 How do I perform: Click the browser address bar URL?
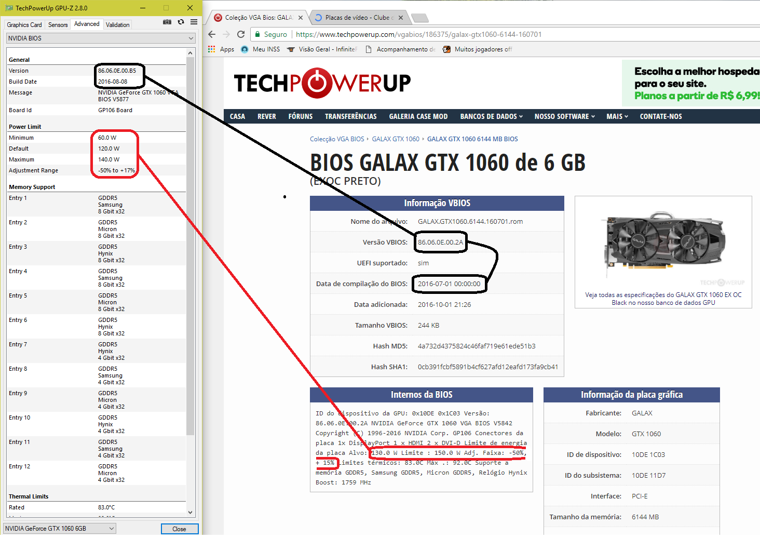click(x=419, y=34)
